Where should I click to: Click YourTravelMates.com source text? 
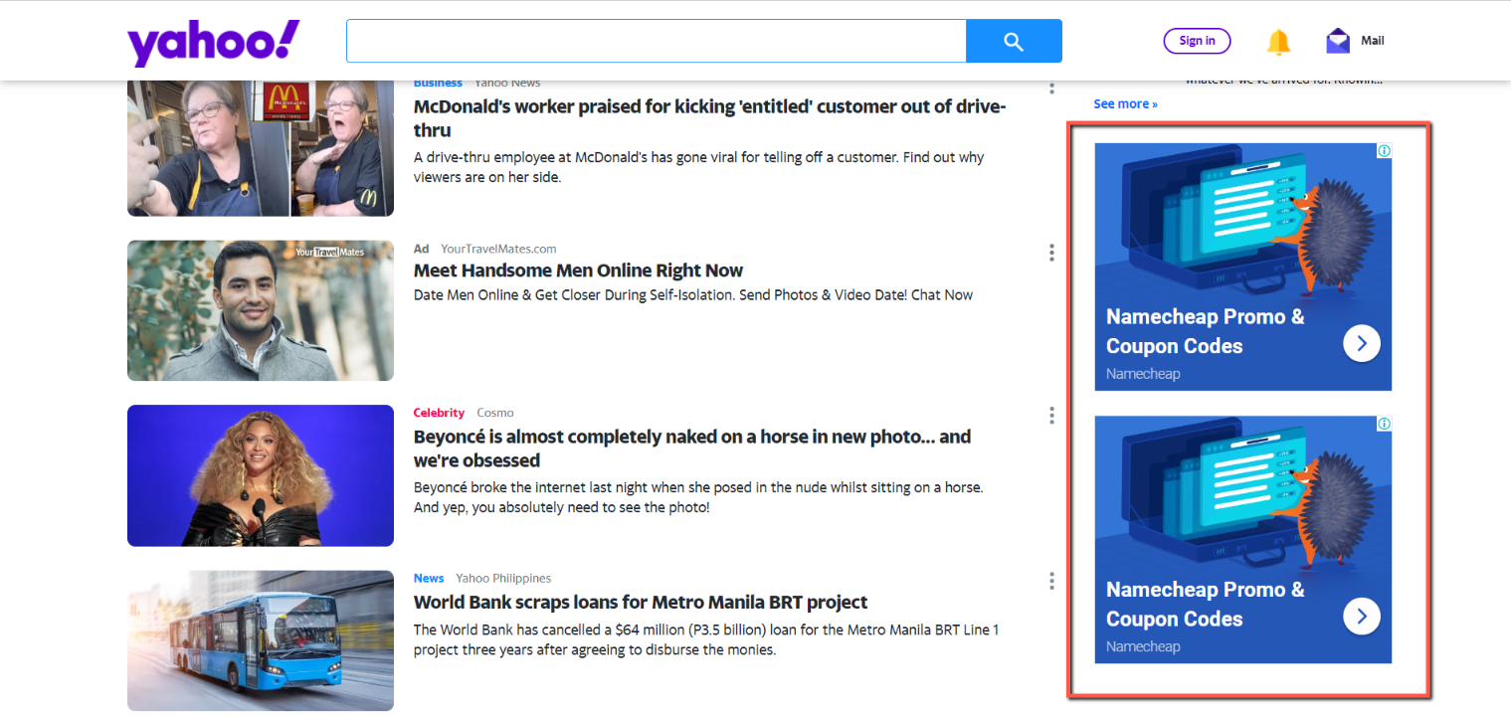(498, 249)
